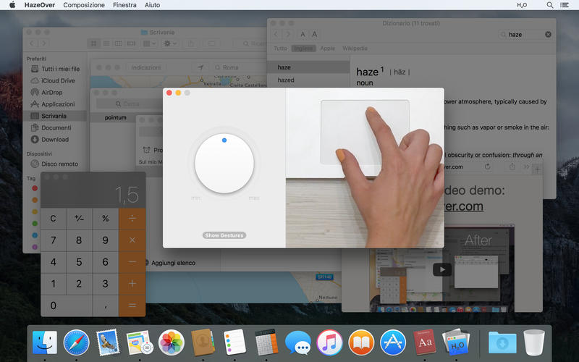Screen dimensions: 579x362
Task: Open Calculator icon in the Dock
Action: point(266,342)
